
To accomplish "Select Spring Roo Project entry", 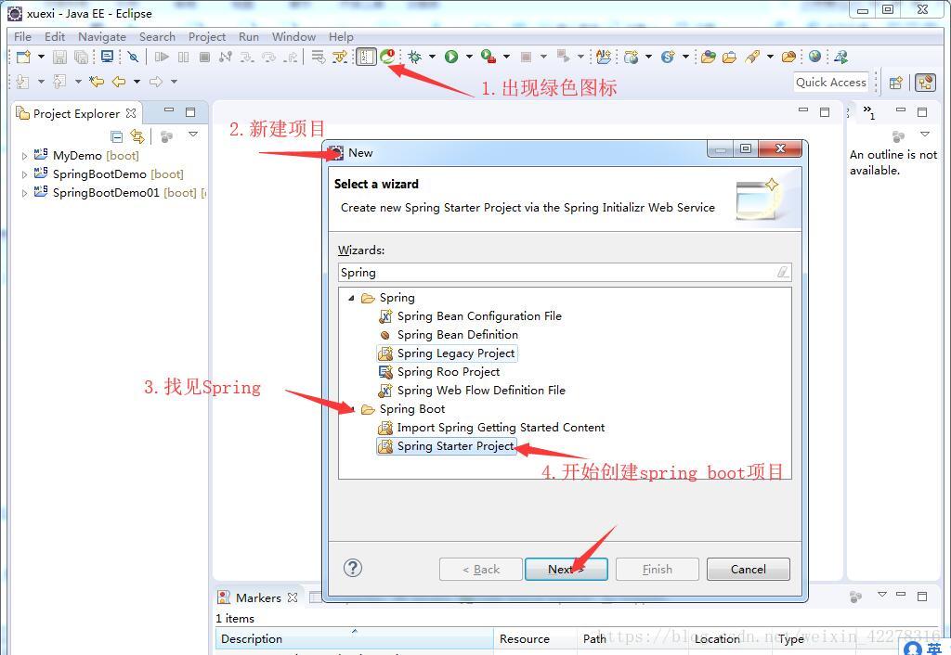I will (x=439, y=372).
